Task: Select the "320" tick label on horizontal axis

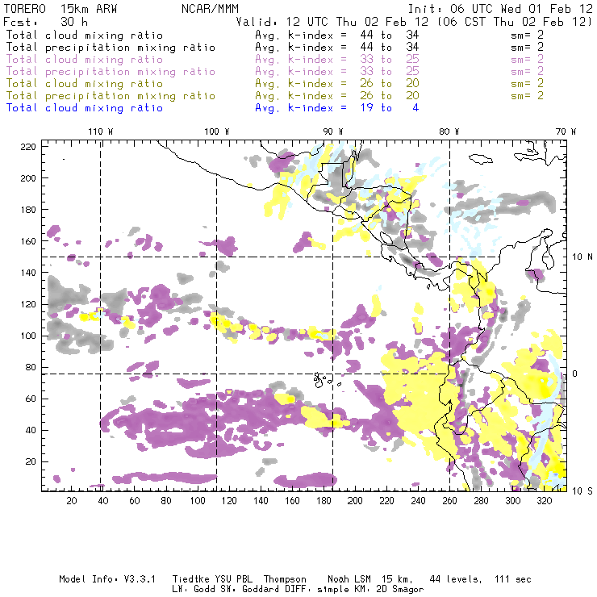Action: [545, 501]
